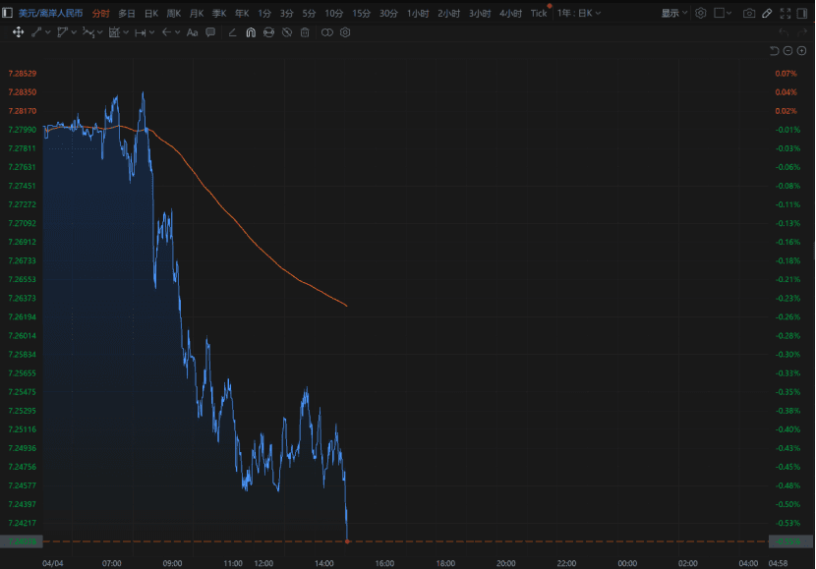This screenshot has width=816, height=569.
Task: Select the arrow marker tool
Action: pos(166,32)
